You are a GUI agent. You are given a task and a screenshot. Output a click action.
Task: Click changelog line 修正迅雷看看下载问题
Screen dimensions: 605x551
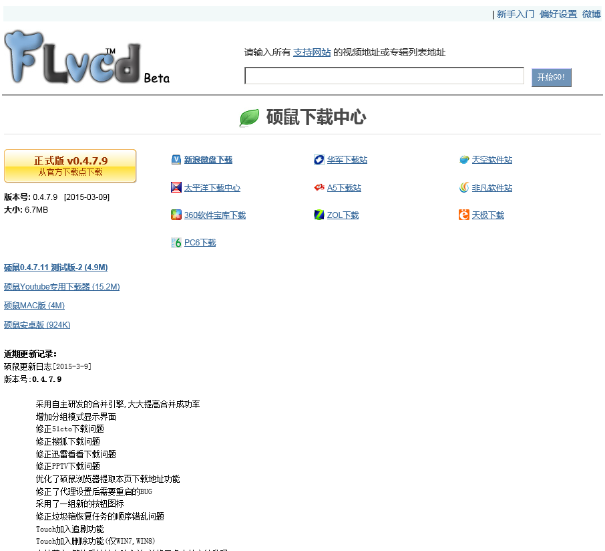click(x=76, y=455)
